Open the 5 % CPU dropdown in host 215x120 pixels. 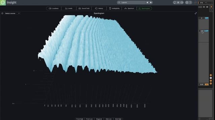(x=203, y=3)
